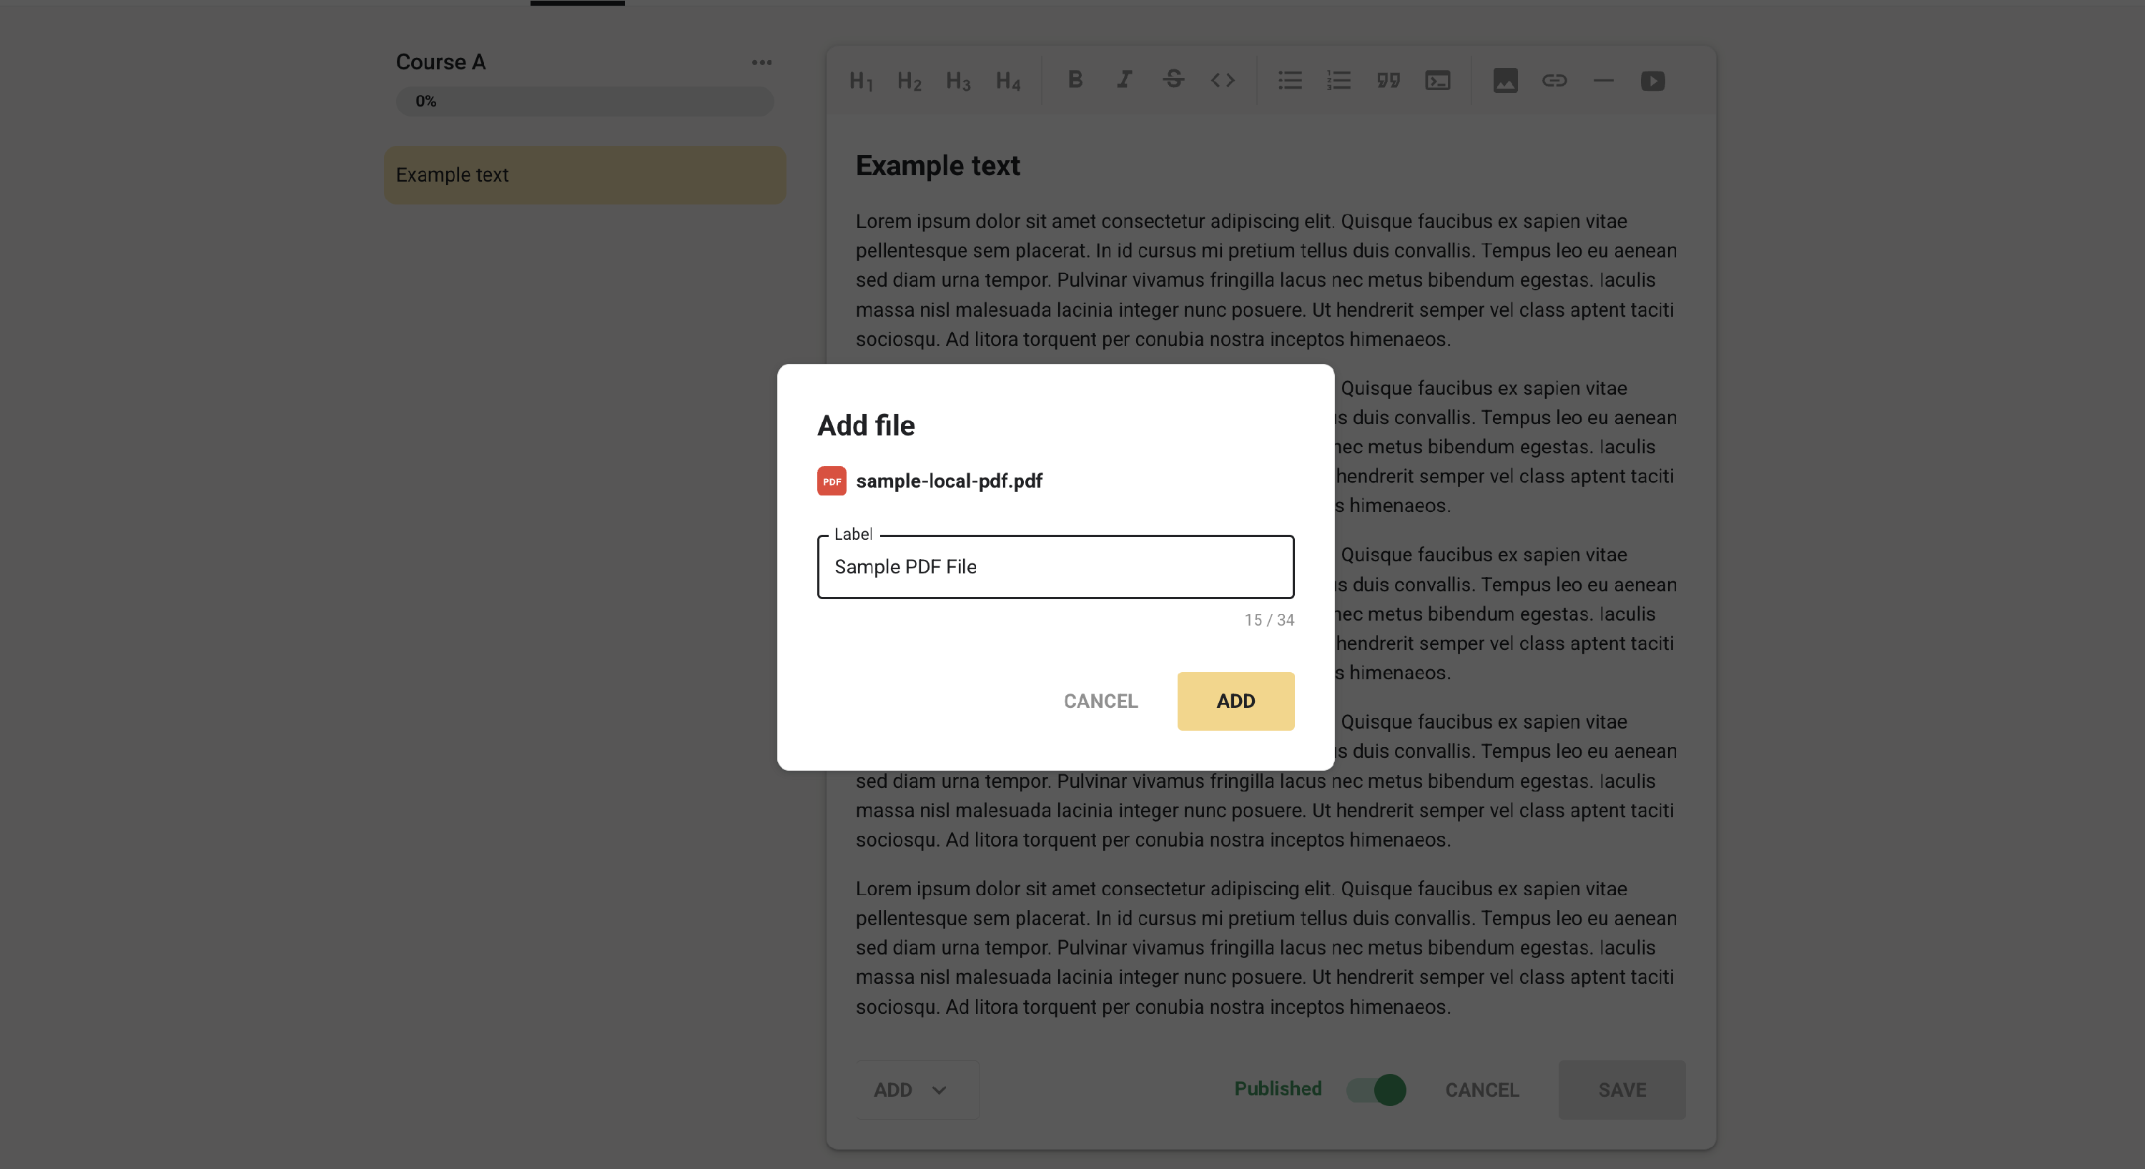2145x1169 pixels.
Task: Click the Add file dialog title
Action: [x=866, y=425]
